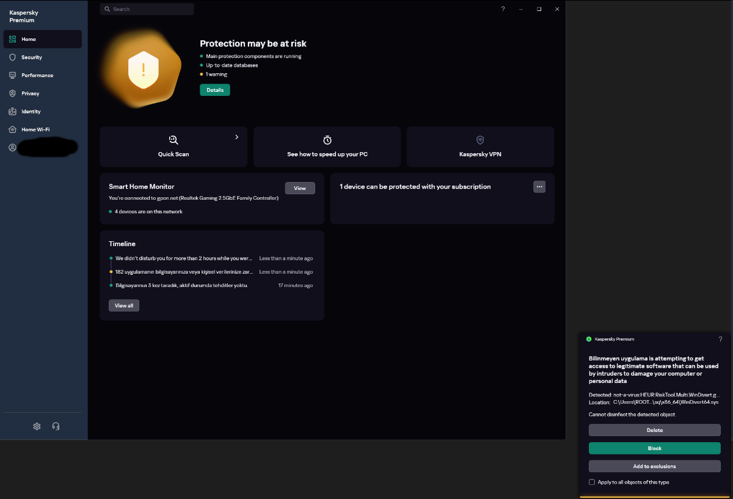
Task: Open support with the headset icon
Action: [56, 426]
